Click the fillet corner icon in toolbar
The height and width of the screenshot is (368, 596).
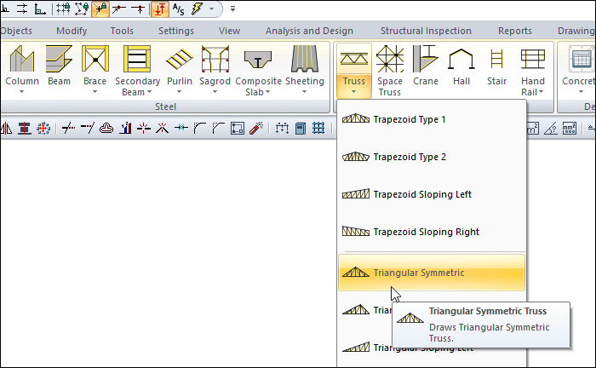pos(199,129)
